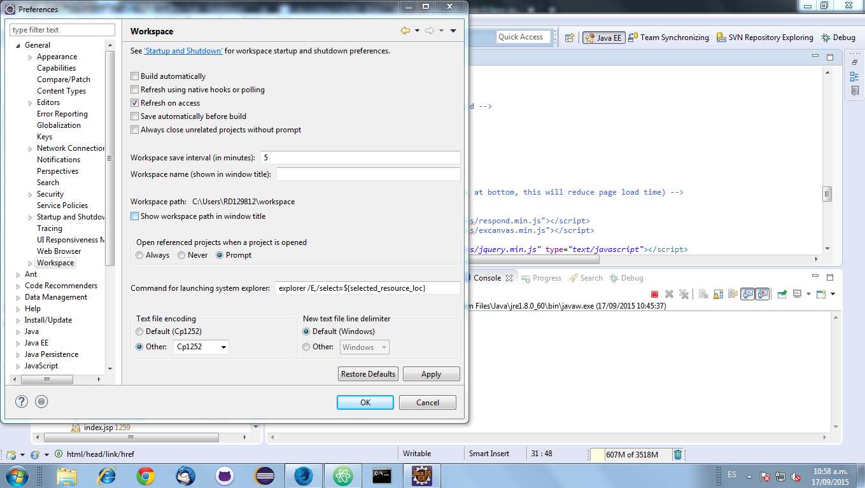Switch to the Debug perspective

coord(838,38)
